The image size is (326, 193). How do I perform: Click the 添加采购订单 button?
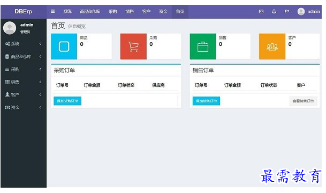coord(67,101)
